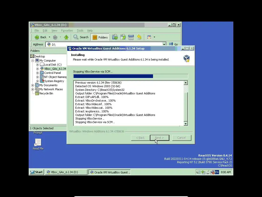Open the Views dropdown arrow
The image size is (262, 197).
(154, 37)
